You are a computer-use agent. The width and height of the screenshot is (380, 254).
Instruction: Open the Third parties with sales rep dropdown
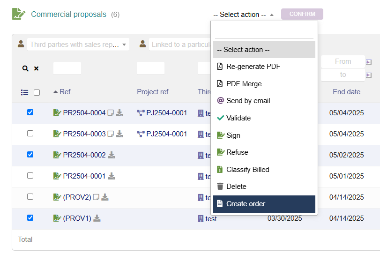[x=78, y=45]
